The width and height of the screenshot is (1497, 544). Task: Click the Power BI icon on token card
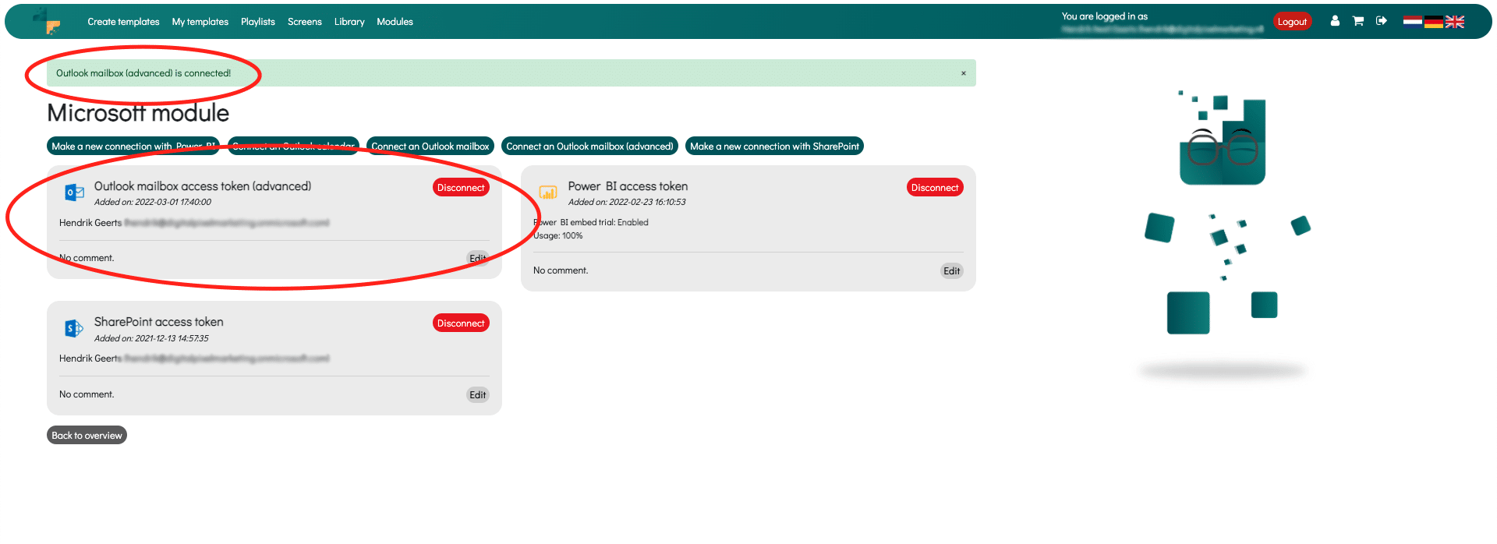548,192
